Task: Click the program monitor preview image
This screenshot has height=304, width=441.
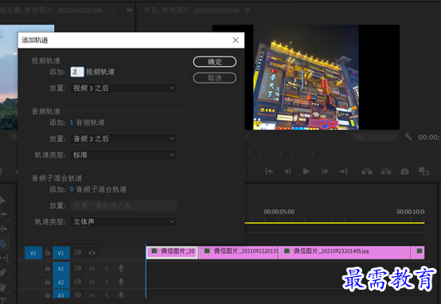Action: point(306,77)
